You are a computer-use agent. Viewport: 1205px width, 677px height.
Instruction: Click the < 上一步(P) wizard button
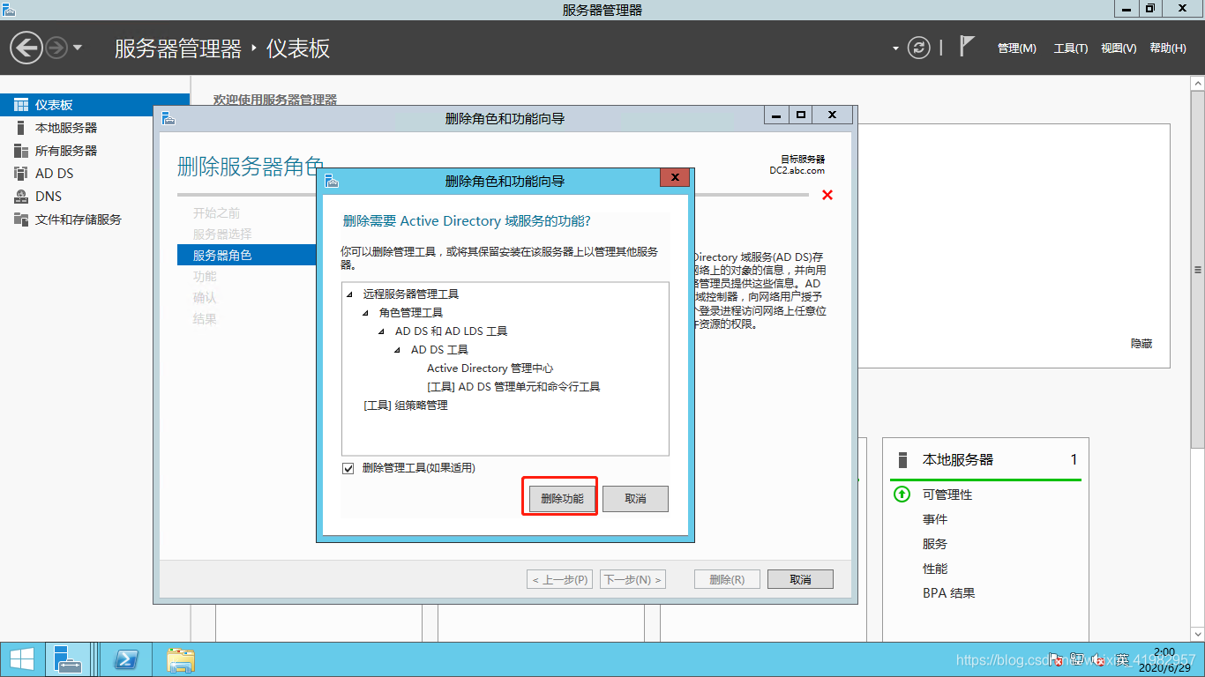coord(559,579)
